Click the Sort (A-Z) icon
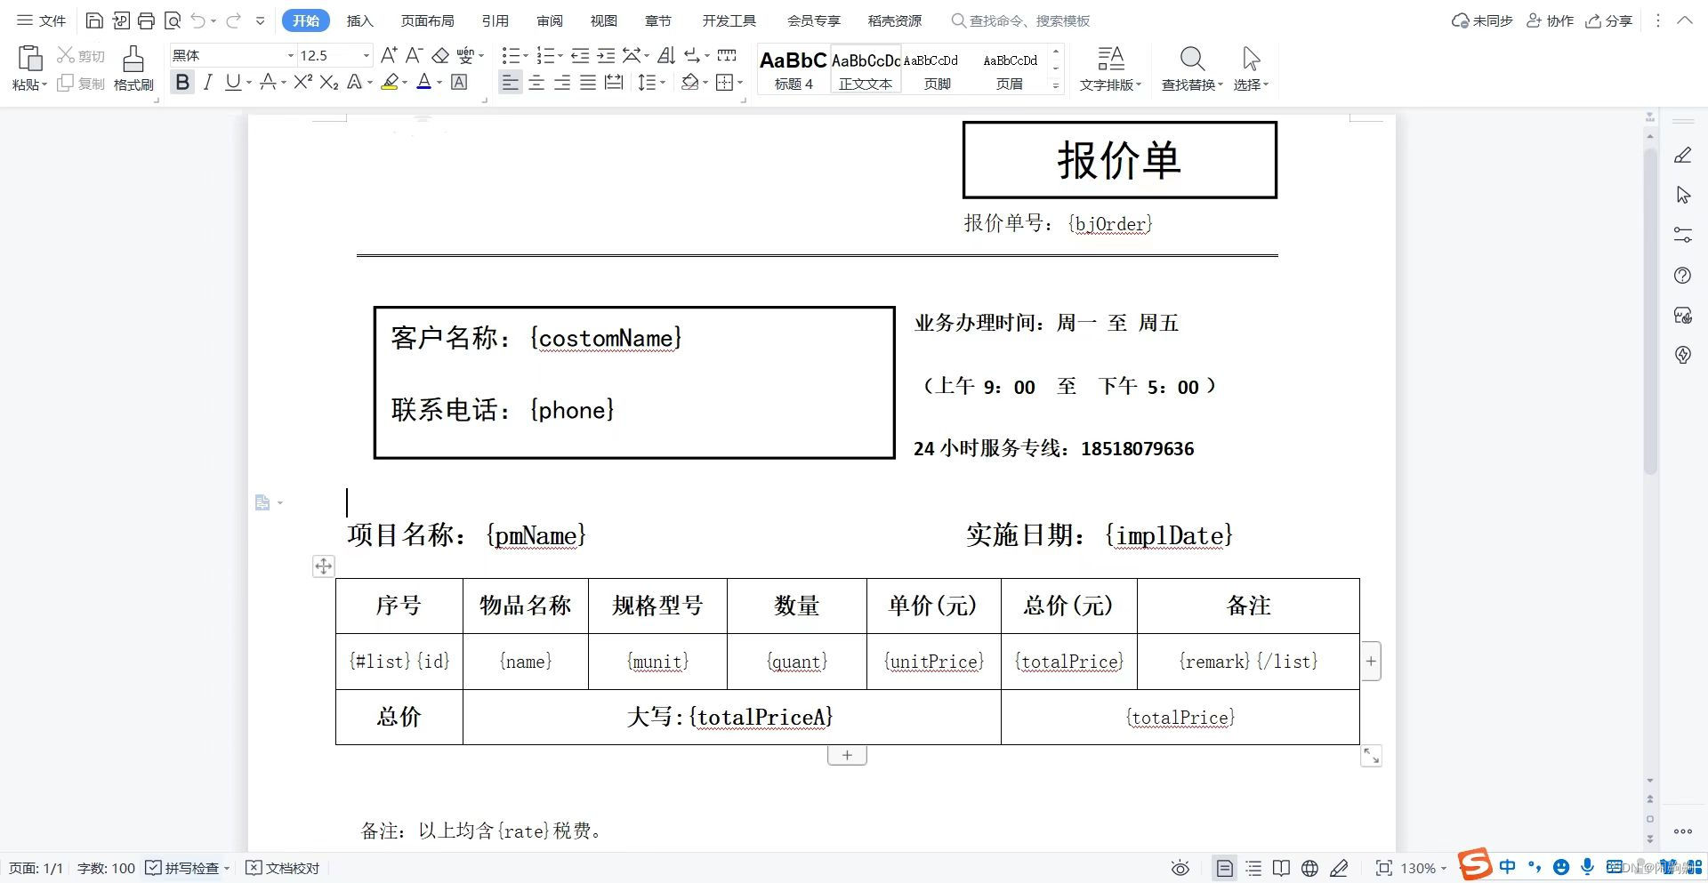This screenshot has height=883, width=1708. click(666, 55)
